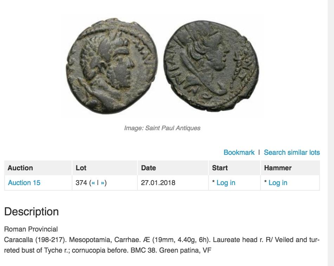
Task: Click Log in under Hammer column
Action: click(278, 183)
